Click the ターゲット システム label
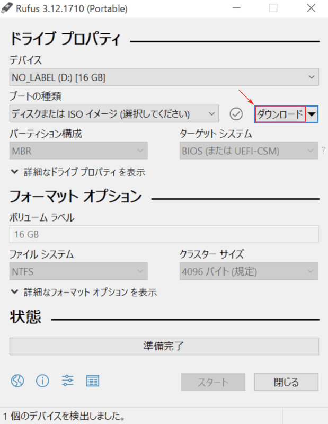The height and width of the screenshot is (424, 328). click(216, 134)
